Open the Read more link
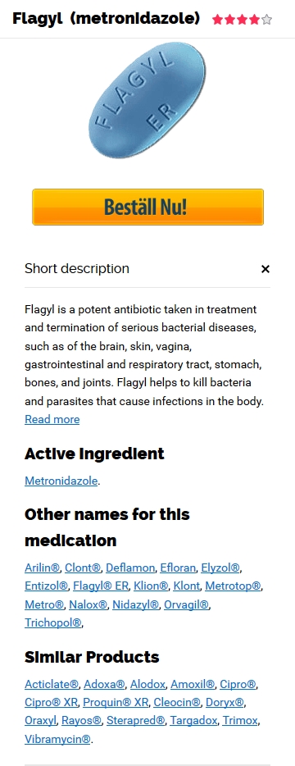This screenshot has height=766, width=295. 52,419
